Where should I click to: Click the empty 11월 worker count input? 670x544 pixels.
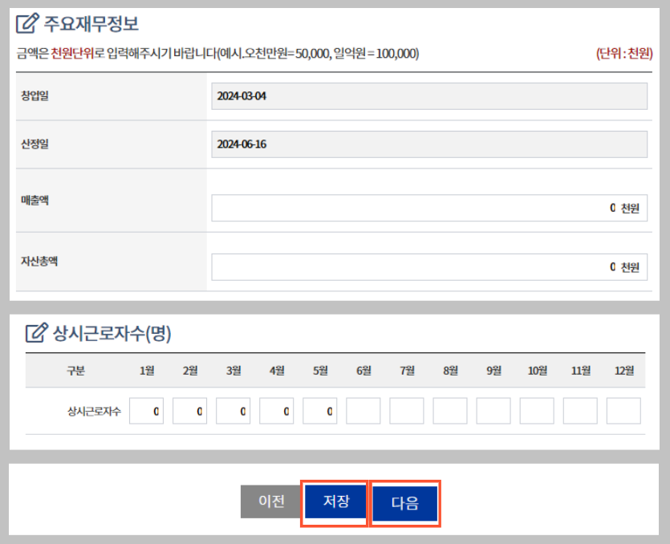580,411
